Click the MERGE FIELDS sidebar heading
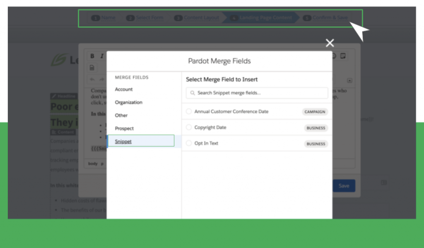424x248 pixels. pos(132,77)
